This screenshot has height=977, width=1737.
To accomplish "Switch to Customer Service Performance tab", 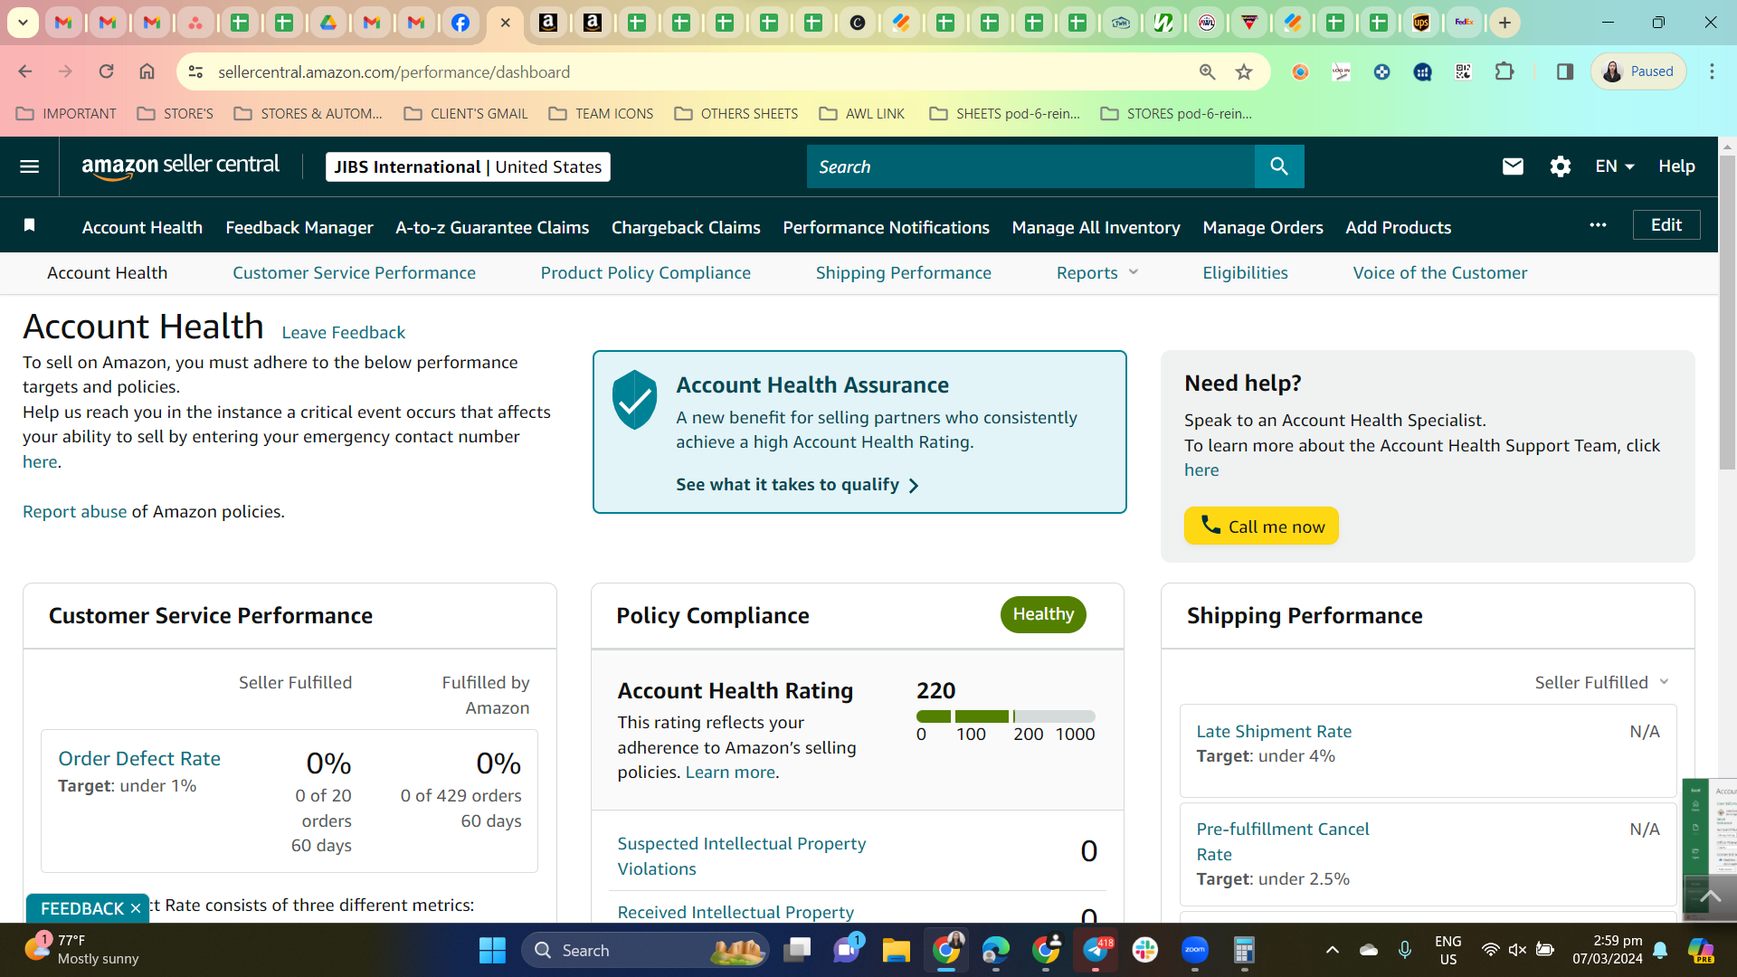I will 354,272.
